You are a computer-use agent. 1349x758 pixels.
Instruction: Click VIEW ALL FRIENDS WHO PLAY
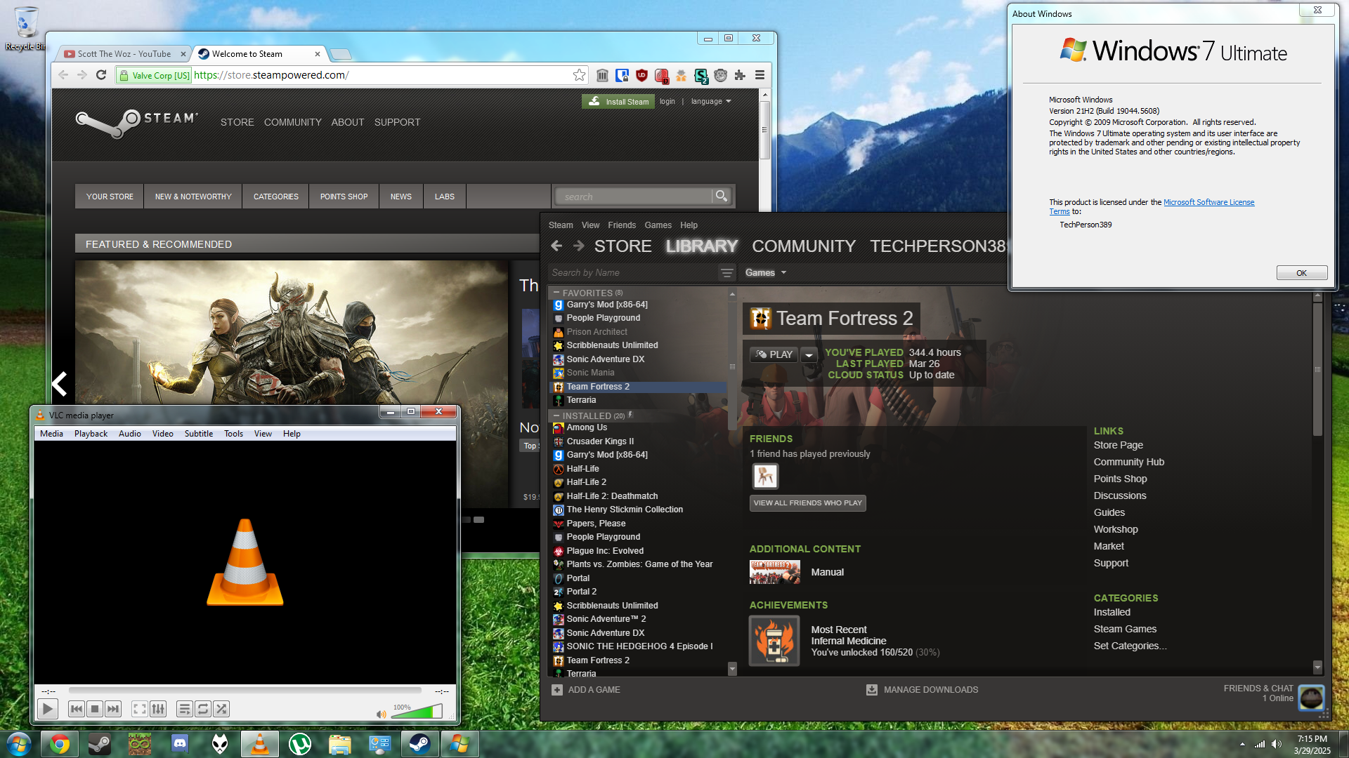[x=807, y=503]
